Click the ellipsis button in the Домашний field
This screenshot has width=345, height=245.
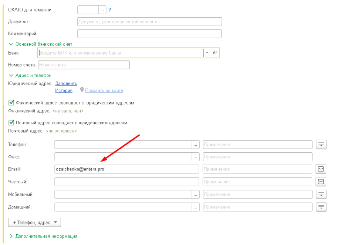coord(195,207)
